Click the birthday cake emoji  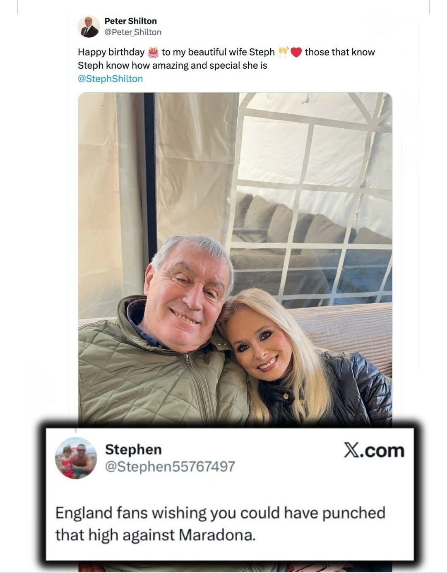pos(153,52)
